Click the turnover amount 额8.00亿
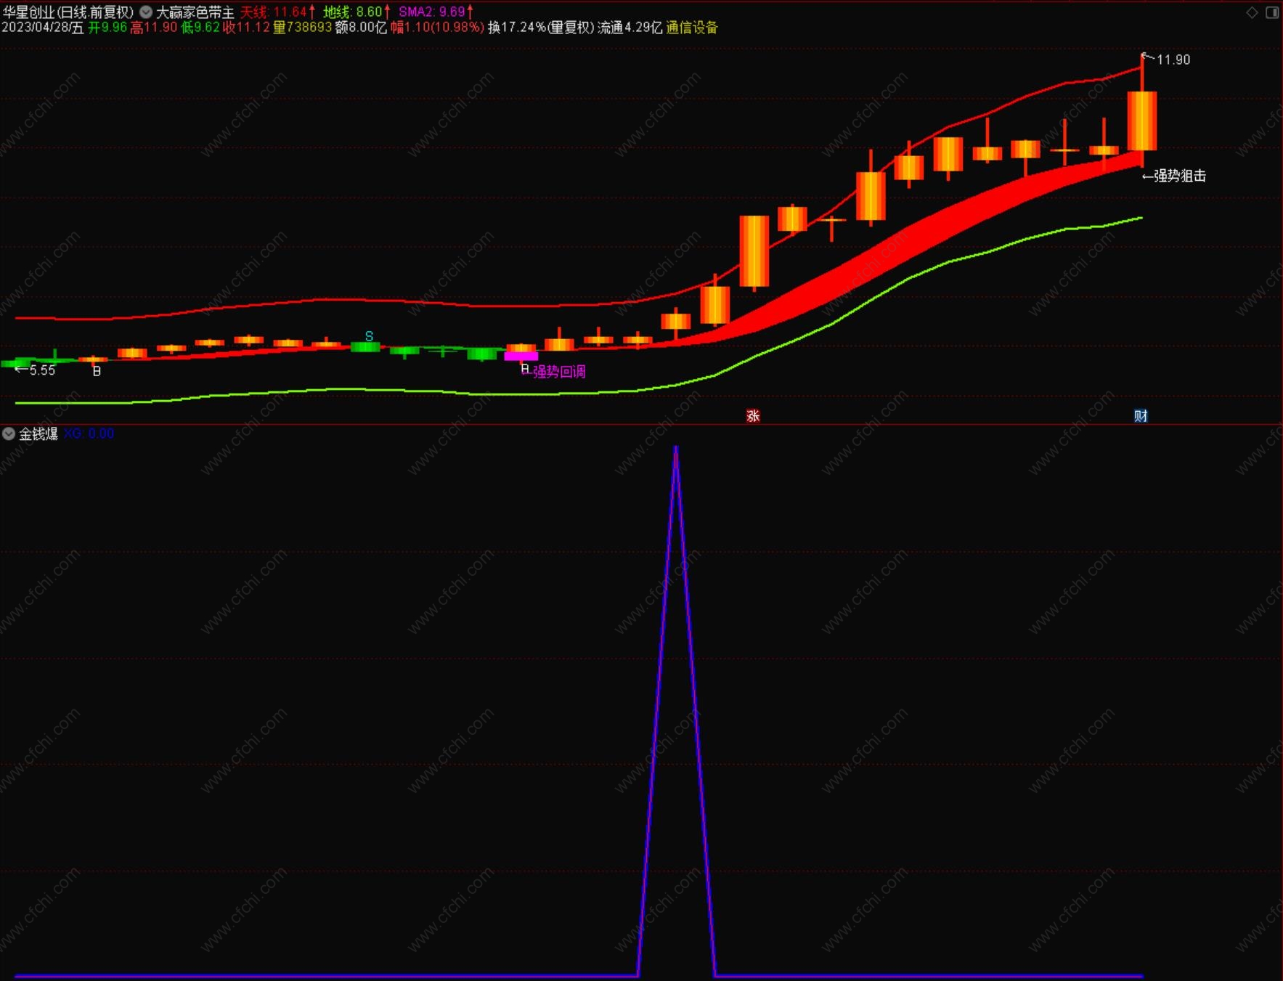 361,28
